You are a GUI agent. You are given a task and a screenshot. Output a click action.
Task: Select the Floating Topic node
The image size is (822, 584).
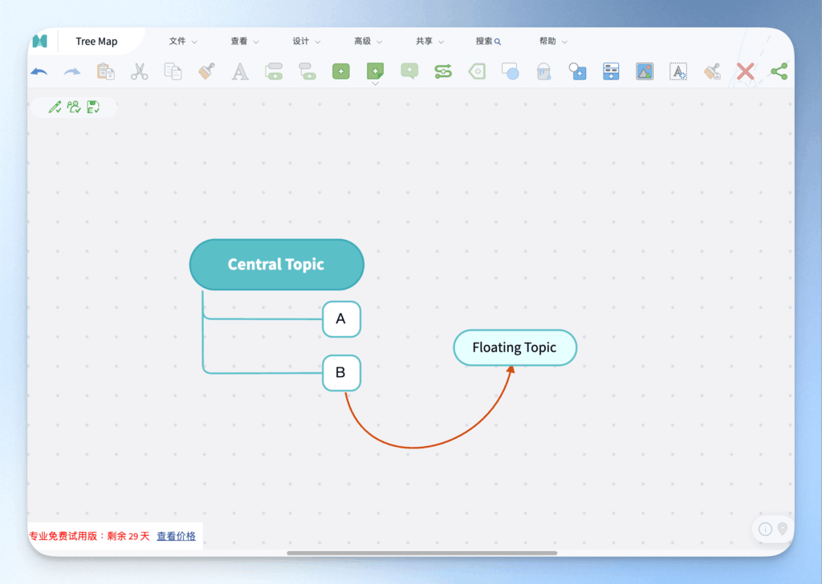[515, 347]
